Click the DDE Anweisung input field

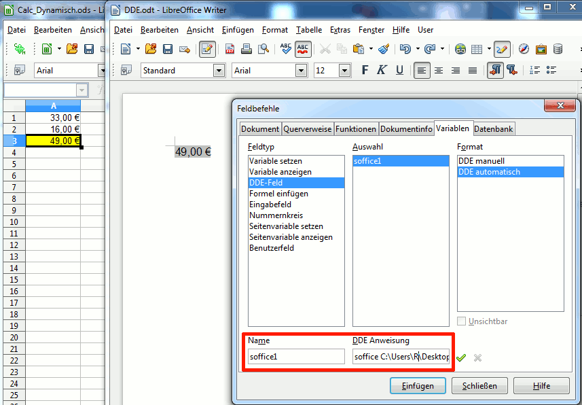401,357
